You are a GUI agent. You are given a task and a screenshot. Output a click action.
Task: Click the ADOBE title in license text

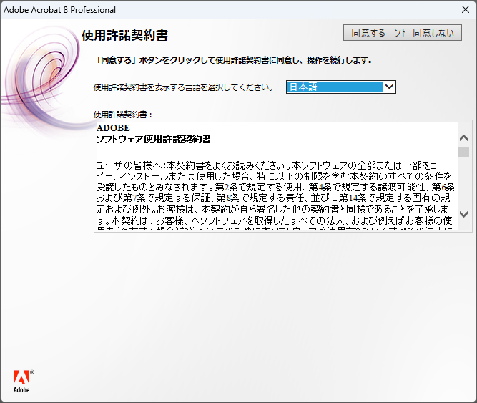(x=113, y=128)
